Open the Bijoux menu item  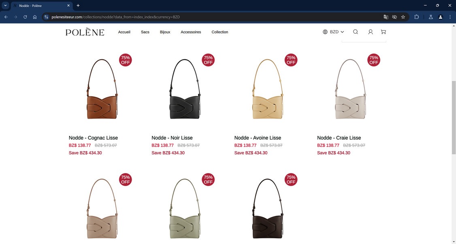click(165, 32)
